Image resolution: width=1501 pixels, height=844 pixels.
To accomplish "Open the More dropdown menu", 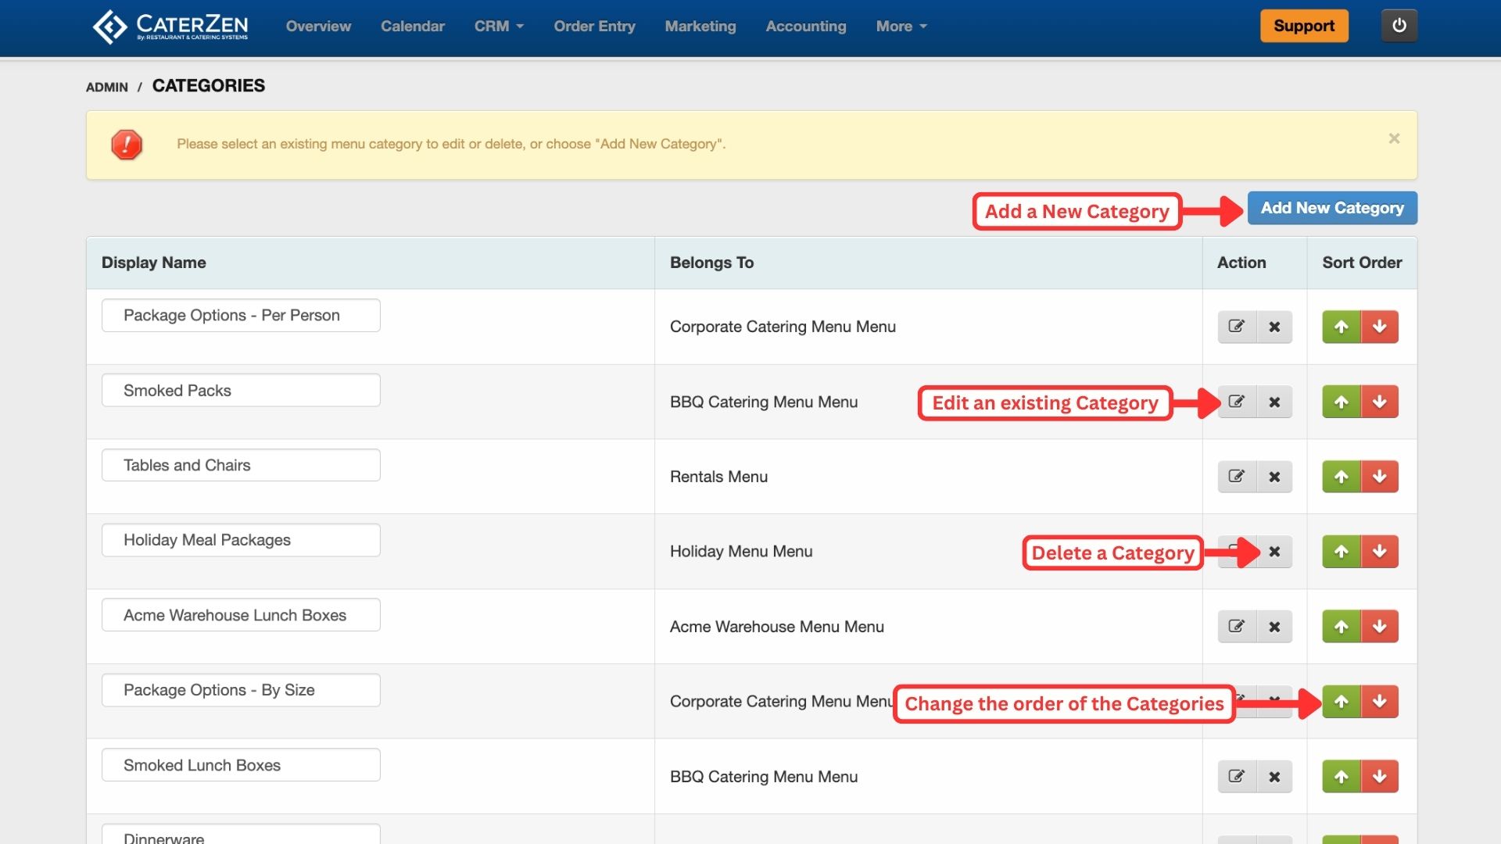I will (901, 26).
